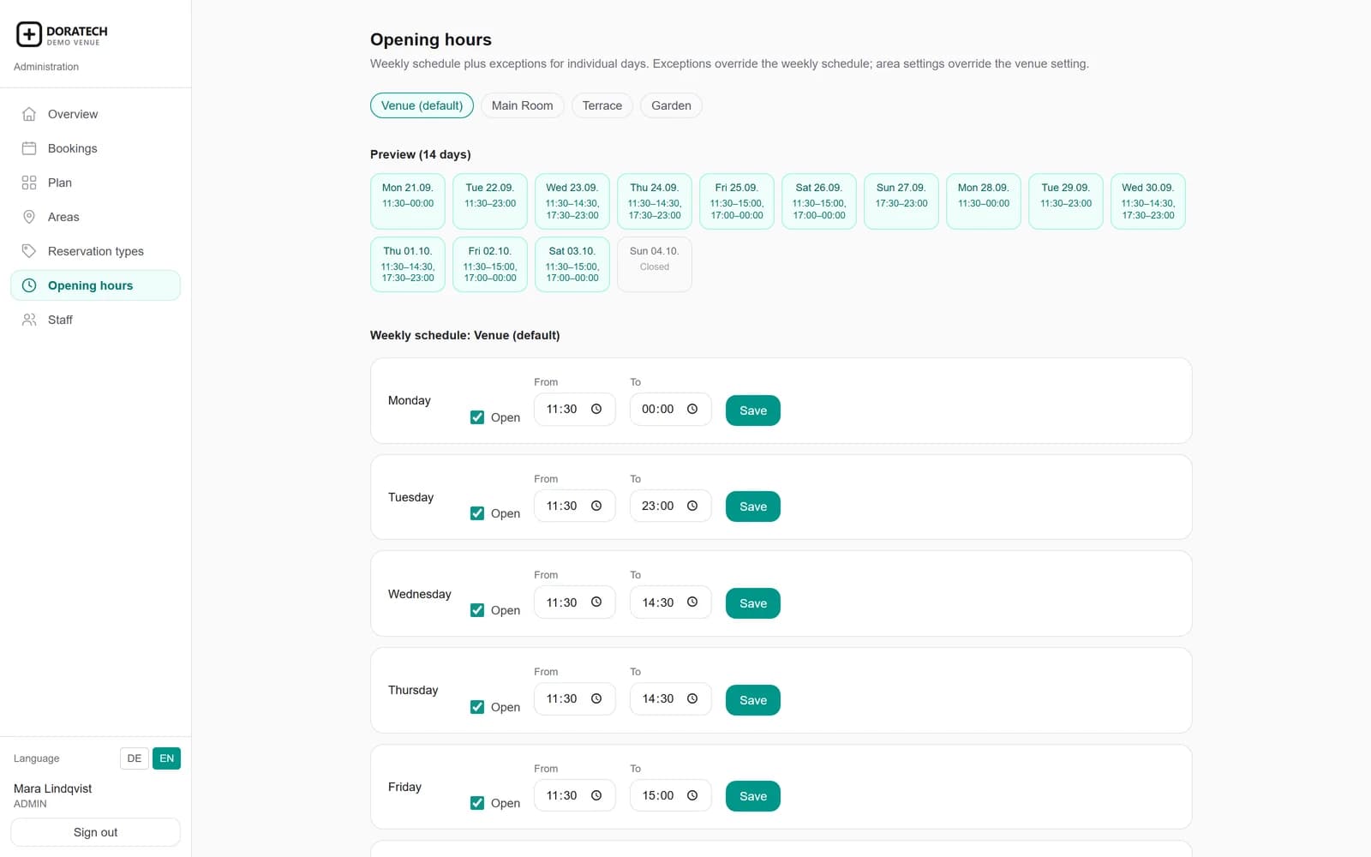Open time picker clock for Wednesday To

692,602
